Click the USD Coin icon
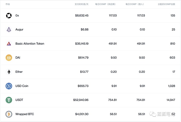 click(x=8, y=86)
